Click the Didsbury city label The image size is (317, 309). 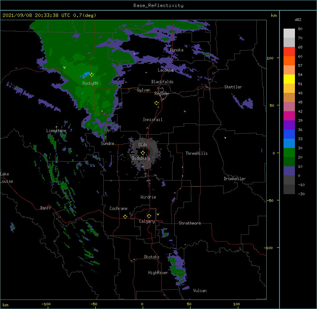point(141,158)
